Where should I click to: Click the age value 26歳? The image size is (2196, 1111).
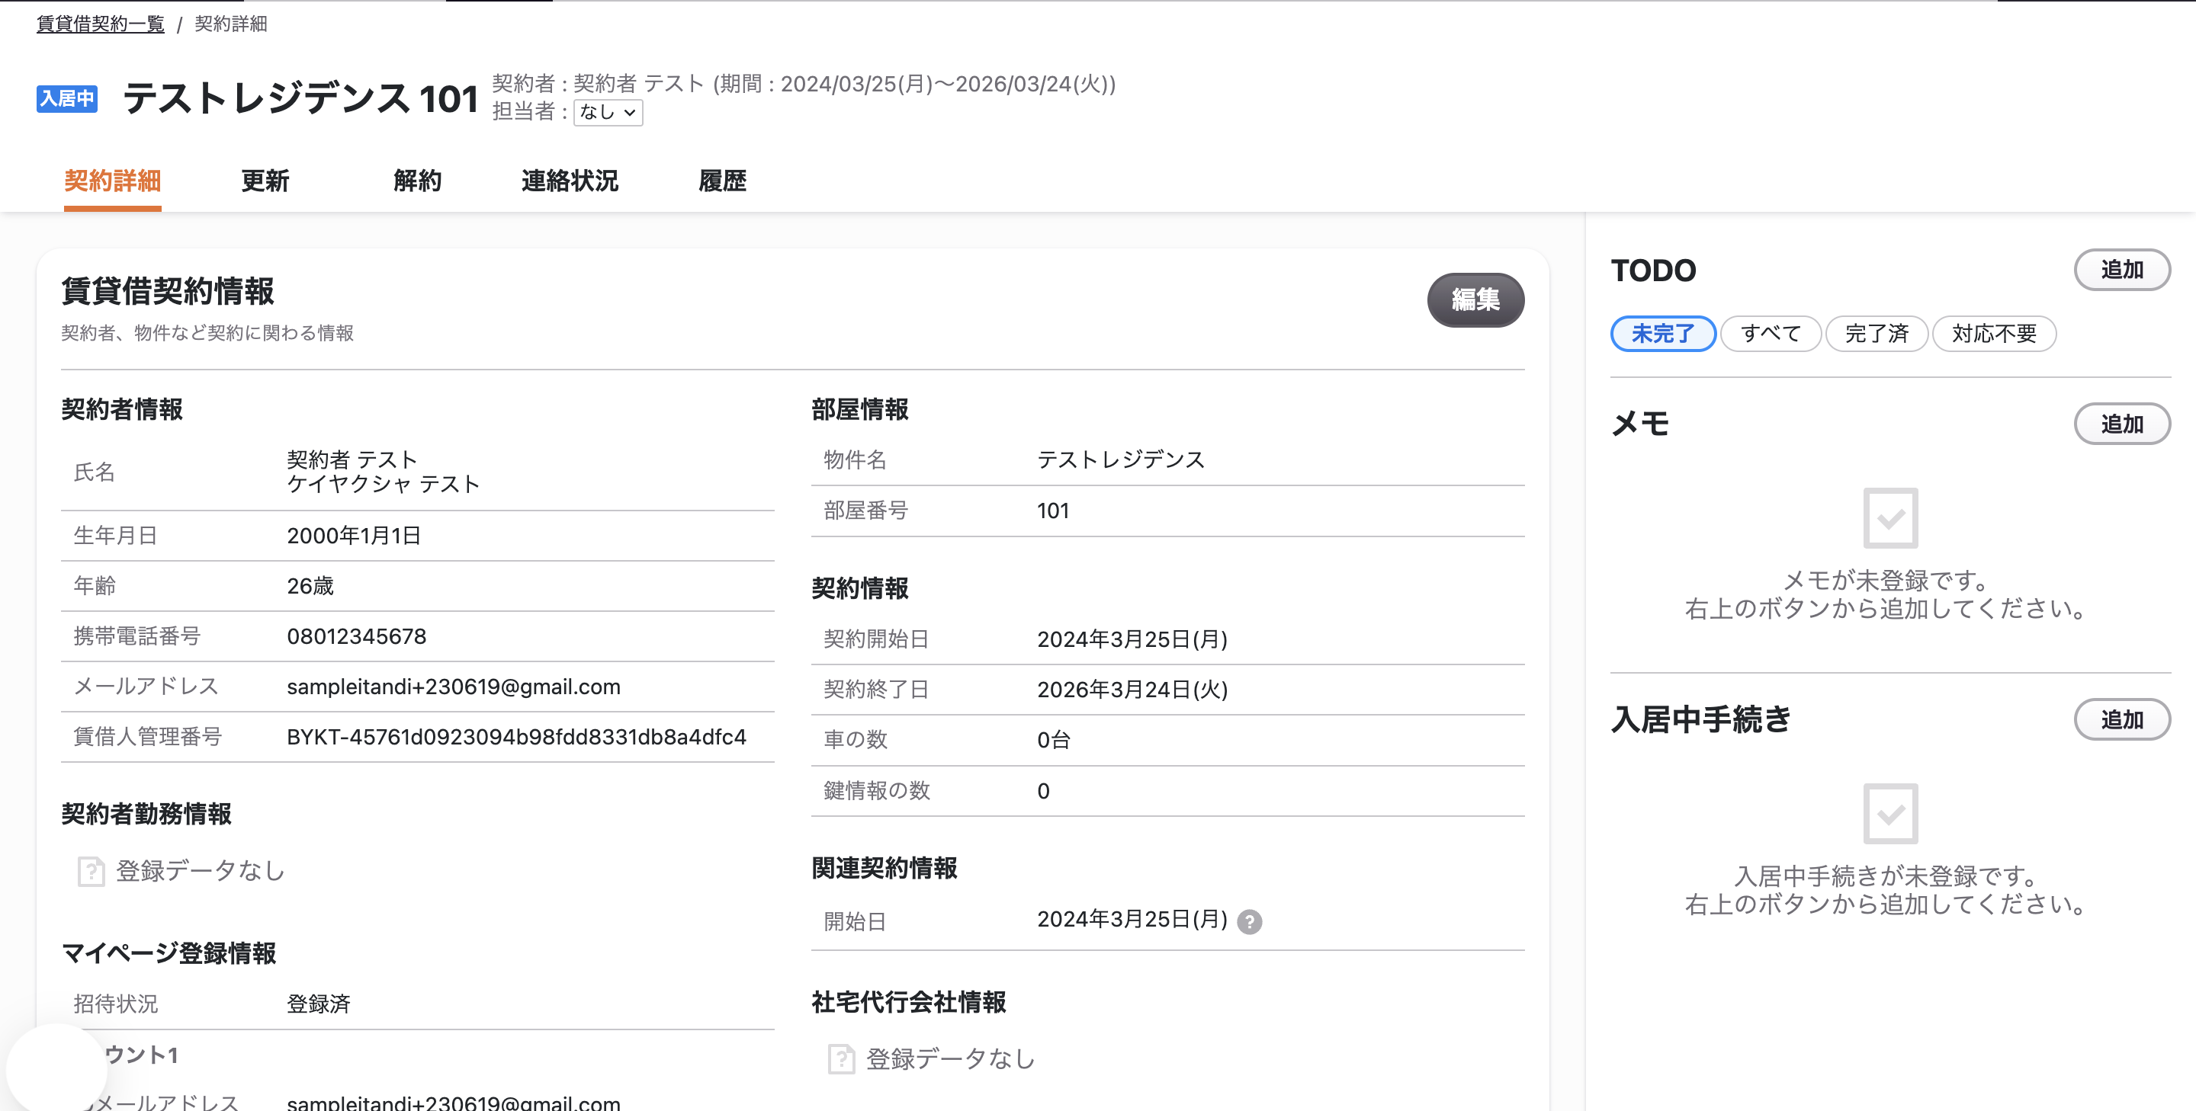pyautogui.click(x=310, y=586)
